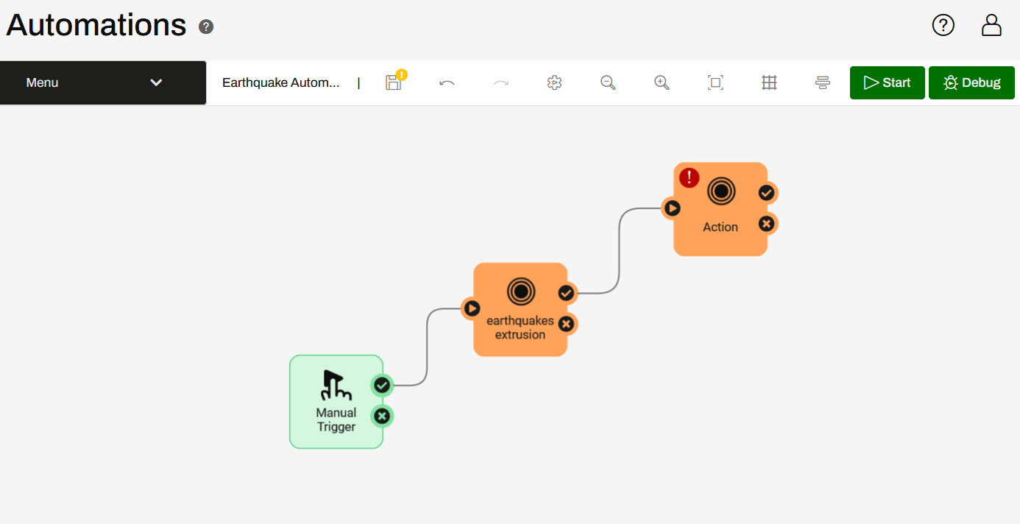The width and height of the screenshot is (1020, 524).
Task: Click the Action node failure output port
Action: point(766,224)
